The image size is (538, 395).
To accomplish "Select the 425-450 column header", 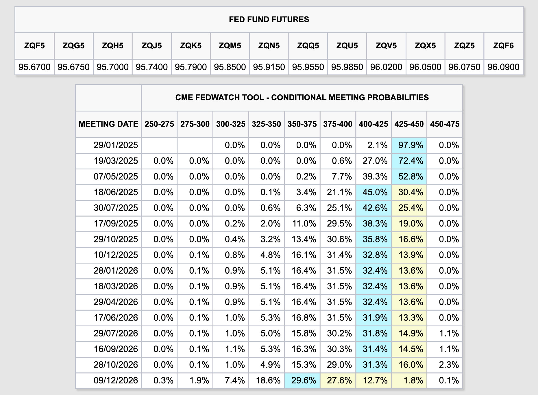I will pos(409,124).
